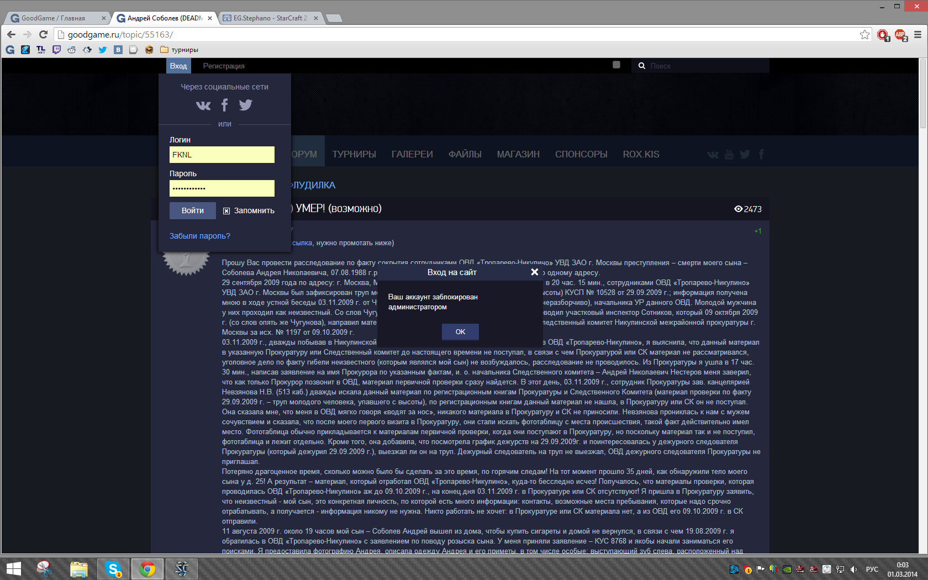This screenshot has width=928, height=580.
Task: Focus the Пароль input field
Action: click(x=222, y=188)
